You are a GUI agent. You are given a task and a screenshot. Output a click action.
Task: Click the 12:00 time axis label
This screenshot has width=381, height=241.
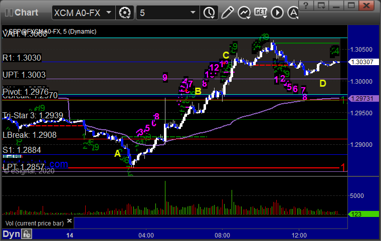click(x=299, y=235)
